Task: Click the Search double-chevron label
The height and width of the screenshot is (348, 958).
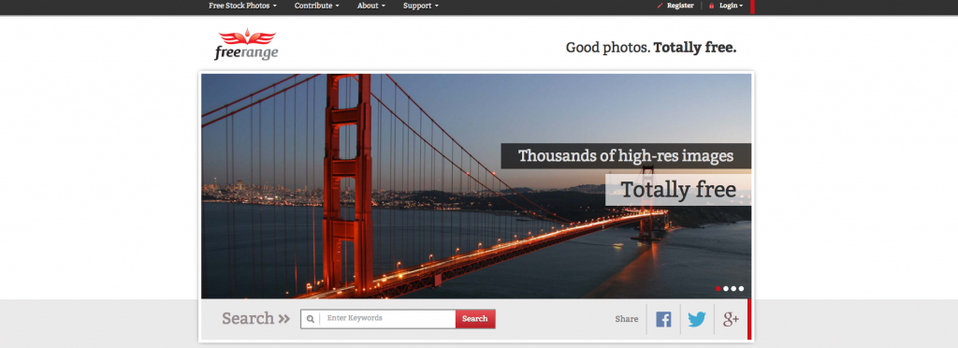Action: click(x=255, y=318)
